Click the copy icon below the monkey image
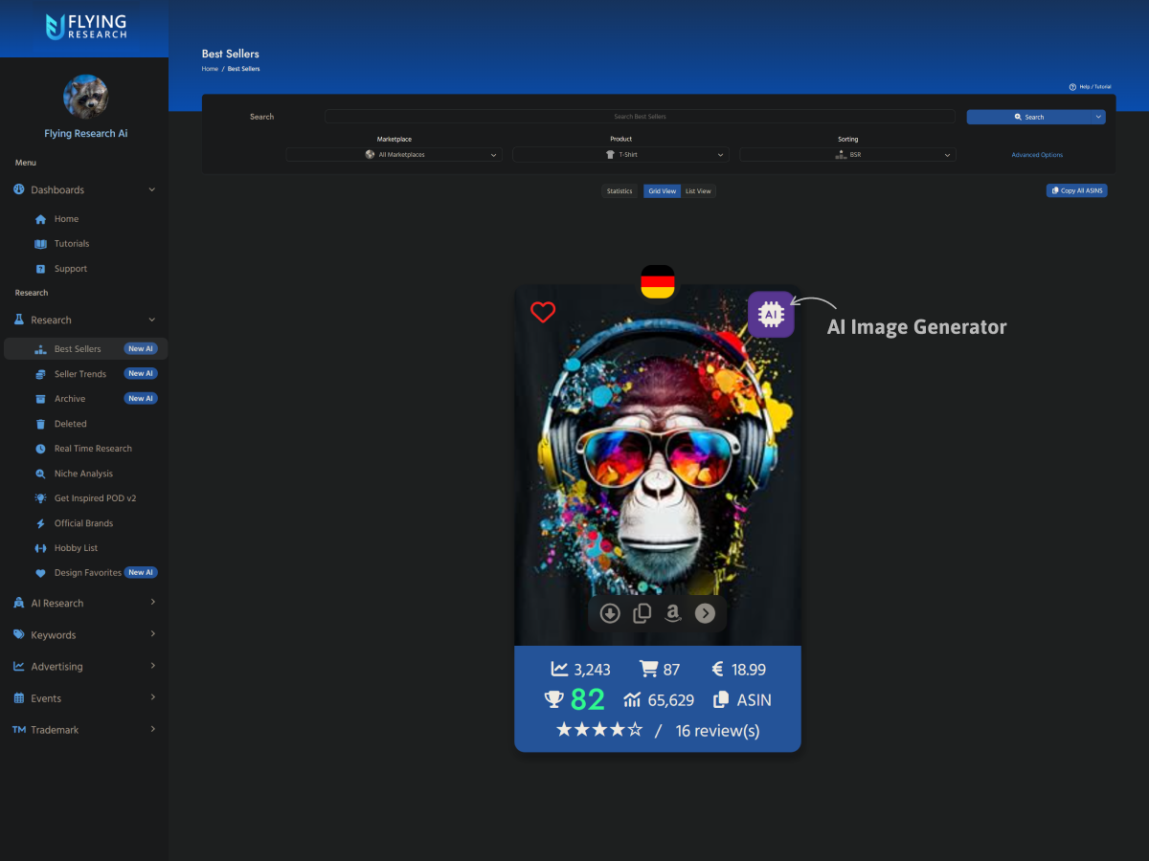The image size is (1149, 861). coord(642,614)
